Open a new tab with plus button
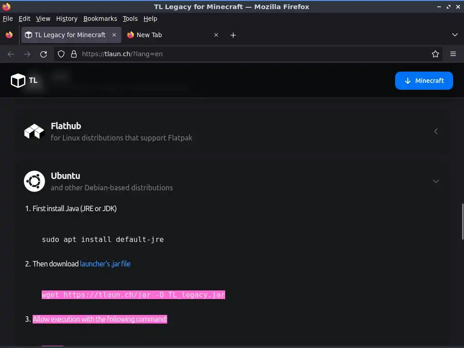 233,35
